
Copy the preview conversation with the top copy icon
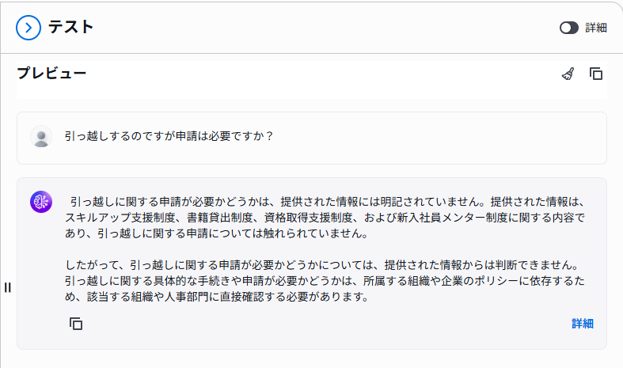(596, 74)
